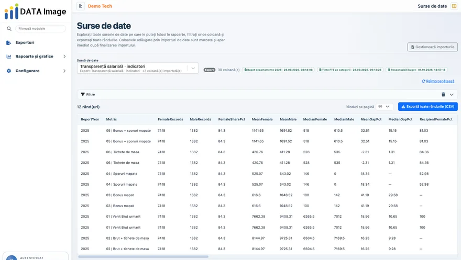Click the horizontal table scrollbar
Screen dimensions: 461x260
(x=143, y=256)
